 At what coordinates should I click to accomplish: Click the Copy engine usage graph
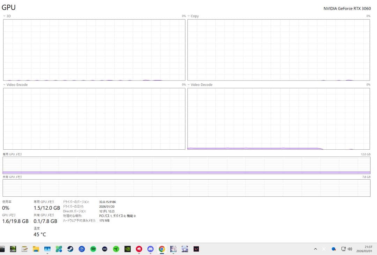pos(279,50)
